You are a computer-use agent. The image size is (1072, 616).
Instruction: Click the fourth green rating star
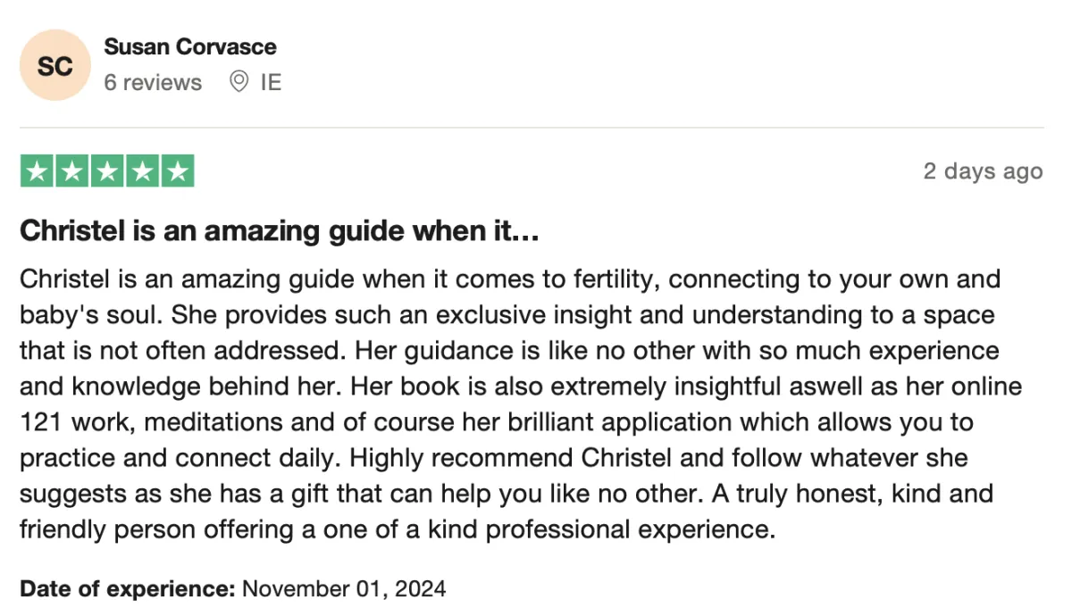pyautogui.click(x=142, y=171)
